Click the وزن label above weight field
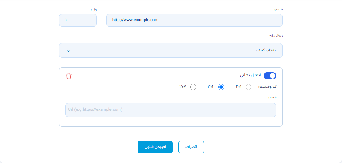This screenshot has width=342, height=163. point(94,10)
